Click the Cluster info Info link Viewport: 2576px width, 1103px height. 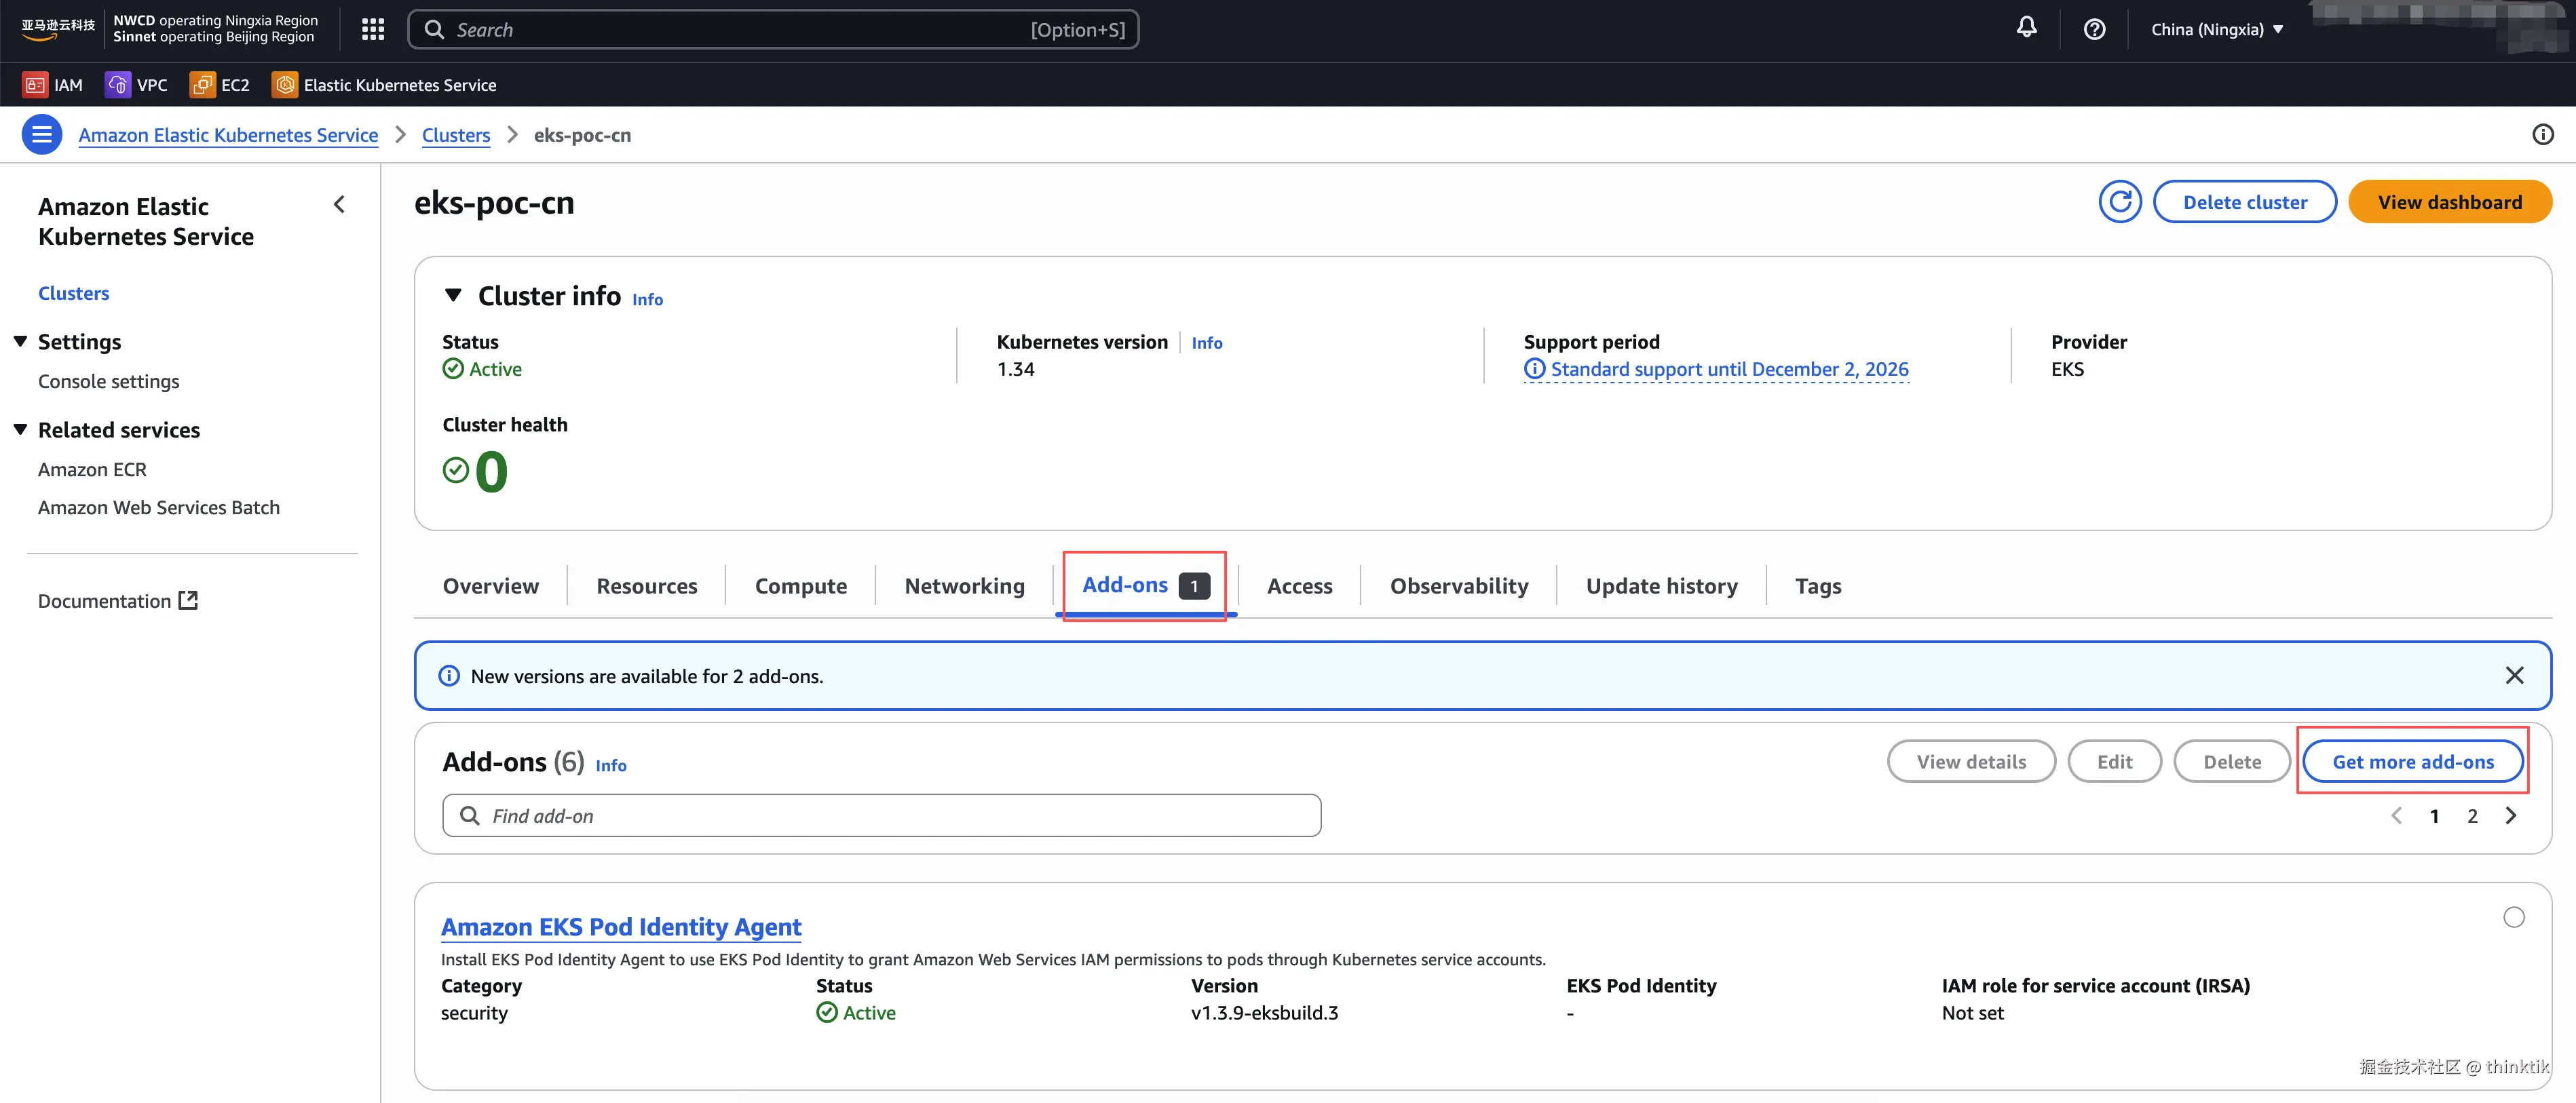coord(647,299)
